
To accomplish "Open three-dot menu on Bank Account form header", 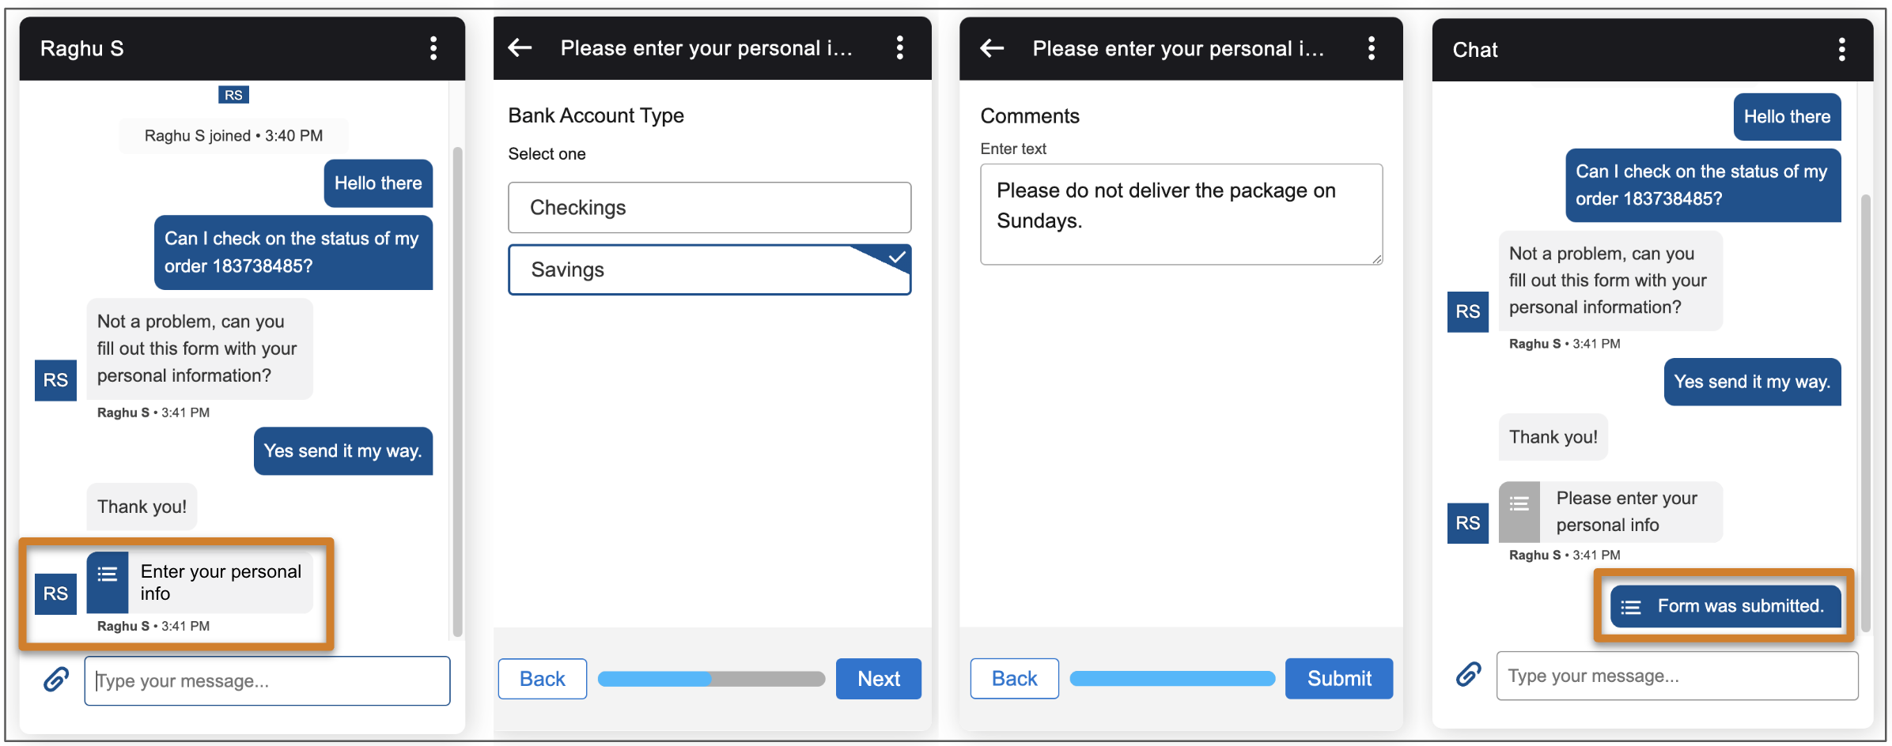I will (899, 47).
